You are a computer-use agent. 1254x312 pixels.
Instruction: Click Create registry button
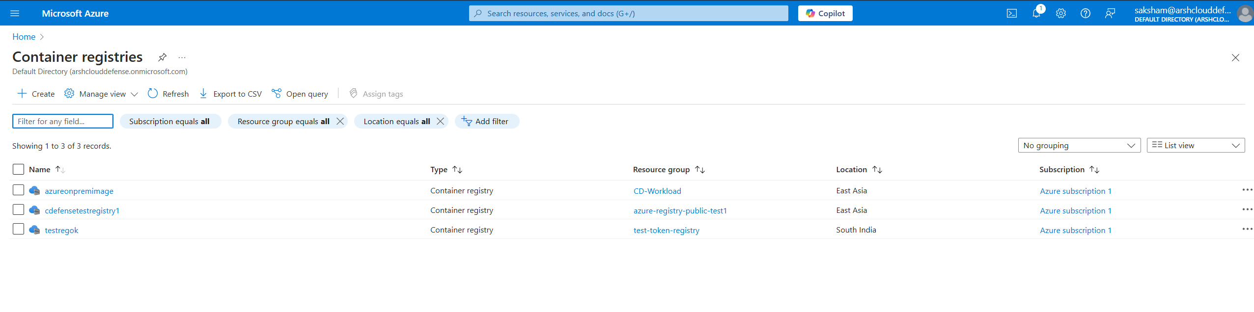pos(36,94)
